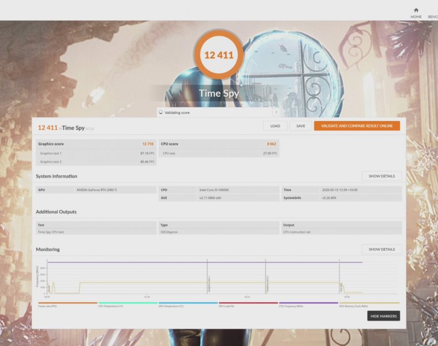Screen dimensions: 438x346
Task: Click the Graphics score value 13 718
Action: tap(148, 144)
